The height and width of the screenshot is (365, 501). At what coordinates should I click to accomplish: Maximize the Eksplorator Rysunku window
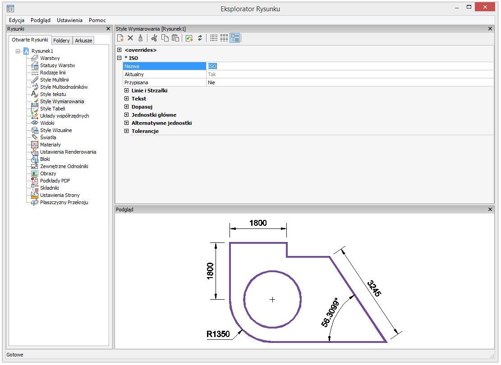point(469,7)
